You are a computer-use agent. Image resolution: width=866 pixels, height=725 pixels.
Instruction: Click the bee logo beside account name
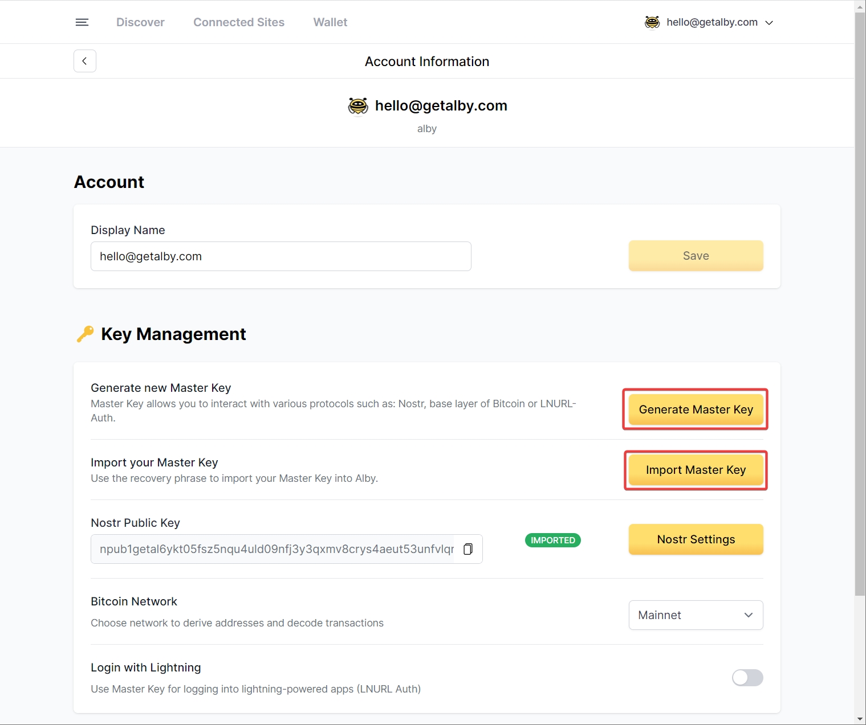coord(358,106)
